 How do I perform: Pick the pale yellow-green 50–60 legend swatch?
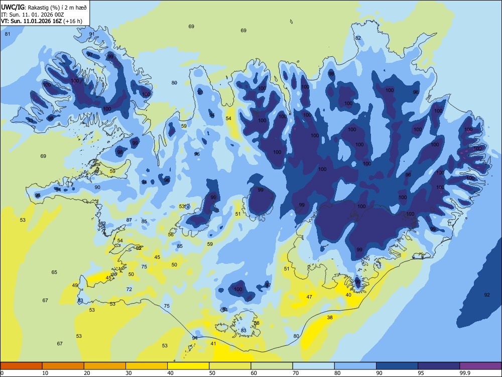pos(230,366)
